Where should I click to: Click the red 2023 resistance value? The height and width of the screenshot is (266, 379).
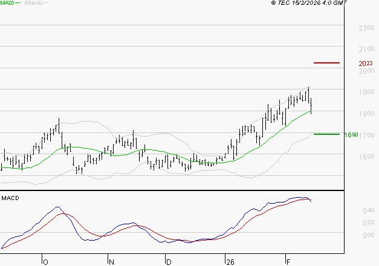pyautogui.click(x=366, y=63)
